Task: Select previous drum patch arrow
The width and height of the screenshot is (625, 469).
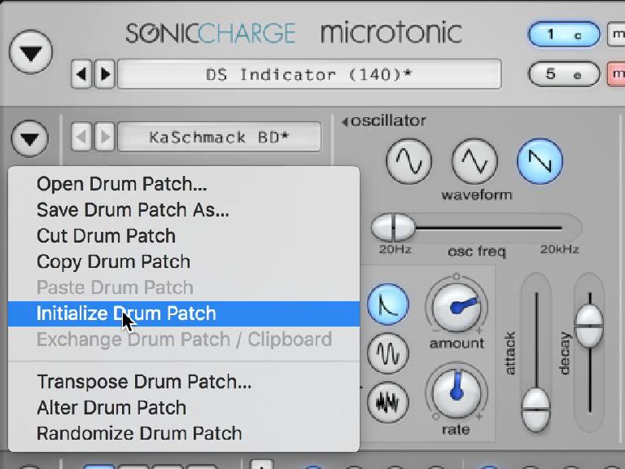Action: point(81,137)
